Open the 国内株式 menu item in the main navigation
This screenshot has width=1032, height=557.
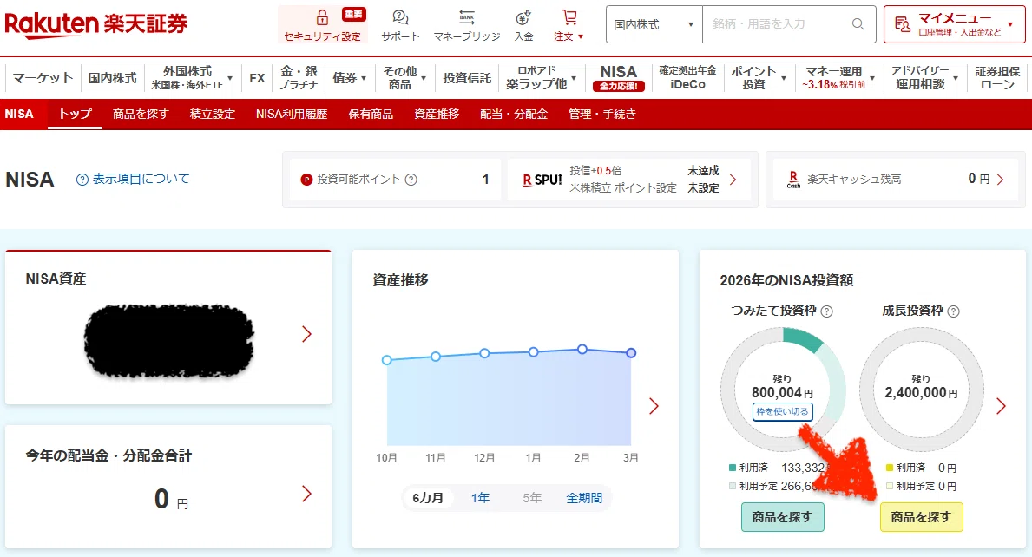[x=112, y=77]
